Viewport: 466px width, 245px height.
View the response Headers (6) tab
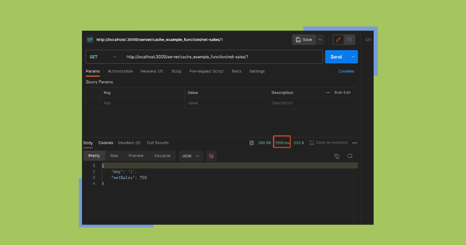pos(129,143)
